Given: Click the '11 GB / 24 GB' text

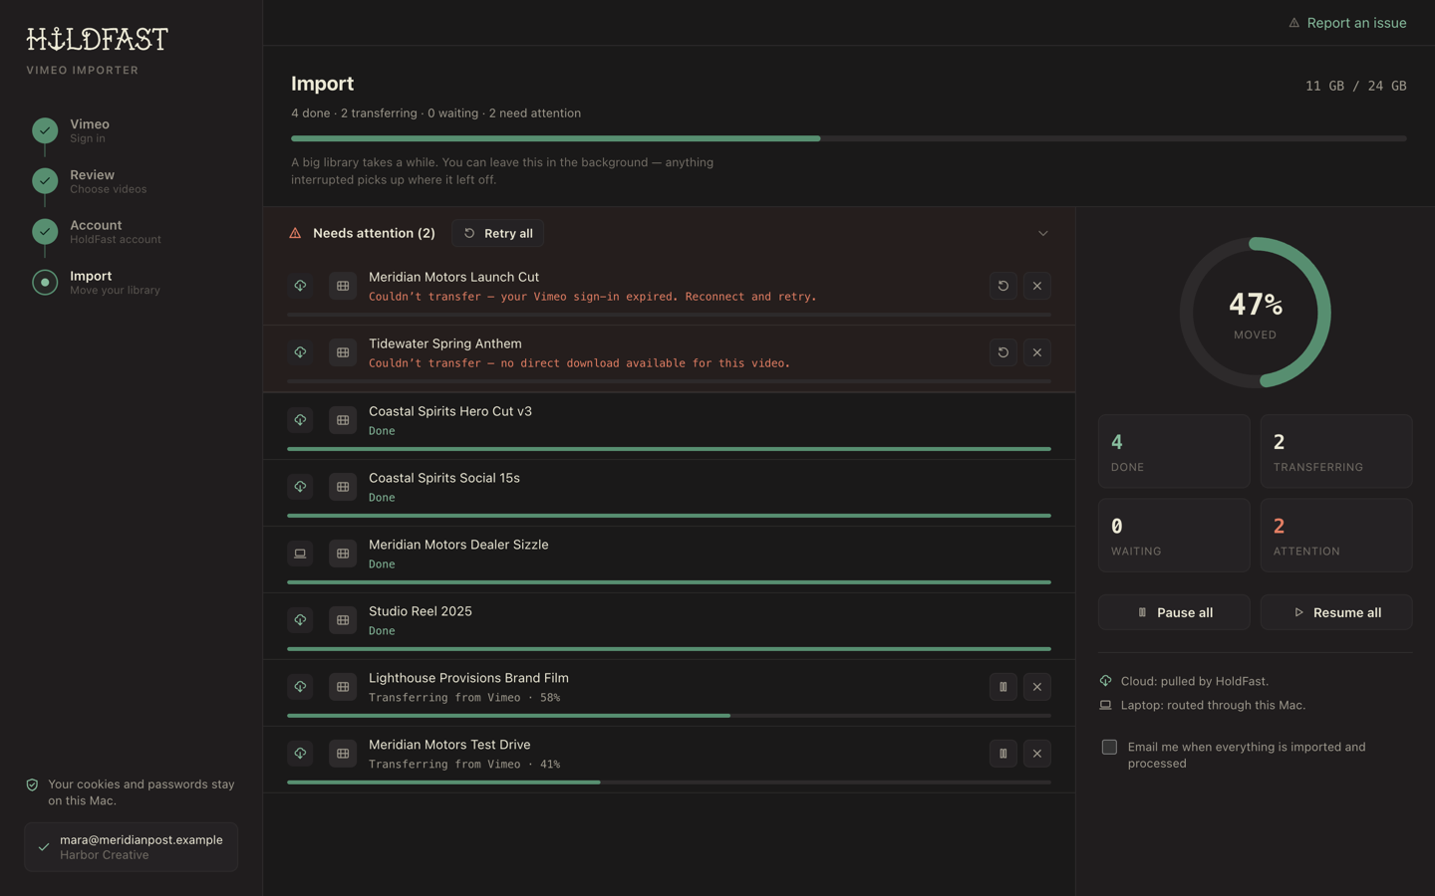Looking at the screenshot, I should click(x=1356, y=86).
